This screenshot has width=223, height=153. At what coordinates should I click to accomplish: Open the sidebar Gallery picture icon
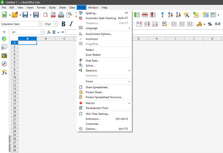pyautogui.click(x=4, y=56)
